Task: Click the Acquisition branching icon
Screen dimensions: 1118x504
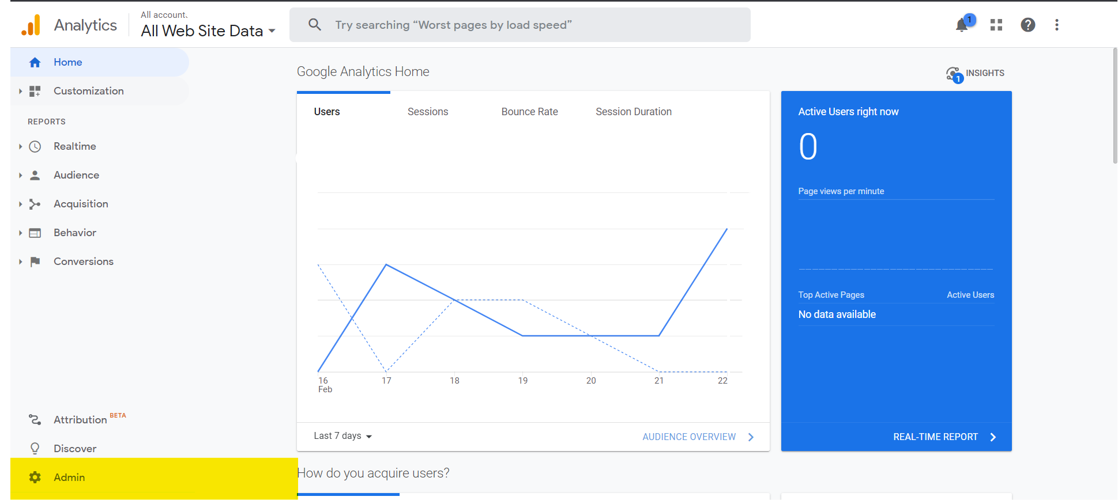Action: pyautogui.click(x=35, y=204)
